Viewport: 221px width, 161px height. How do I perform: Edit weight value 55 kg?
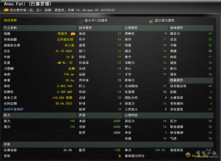click(70, 80)
